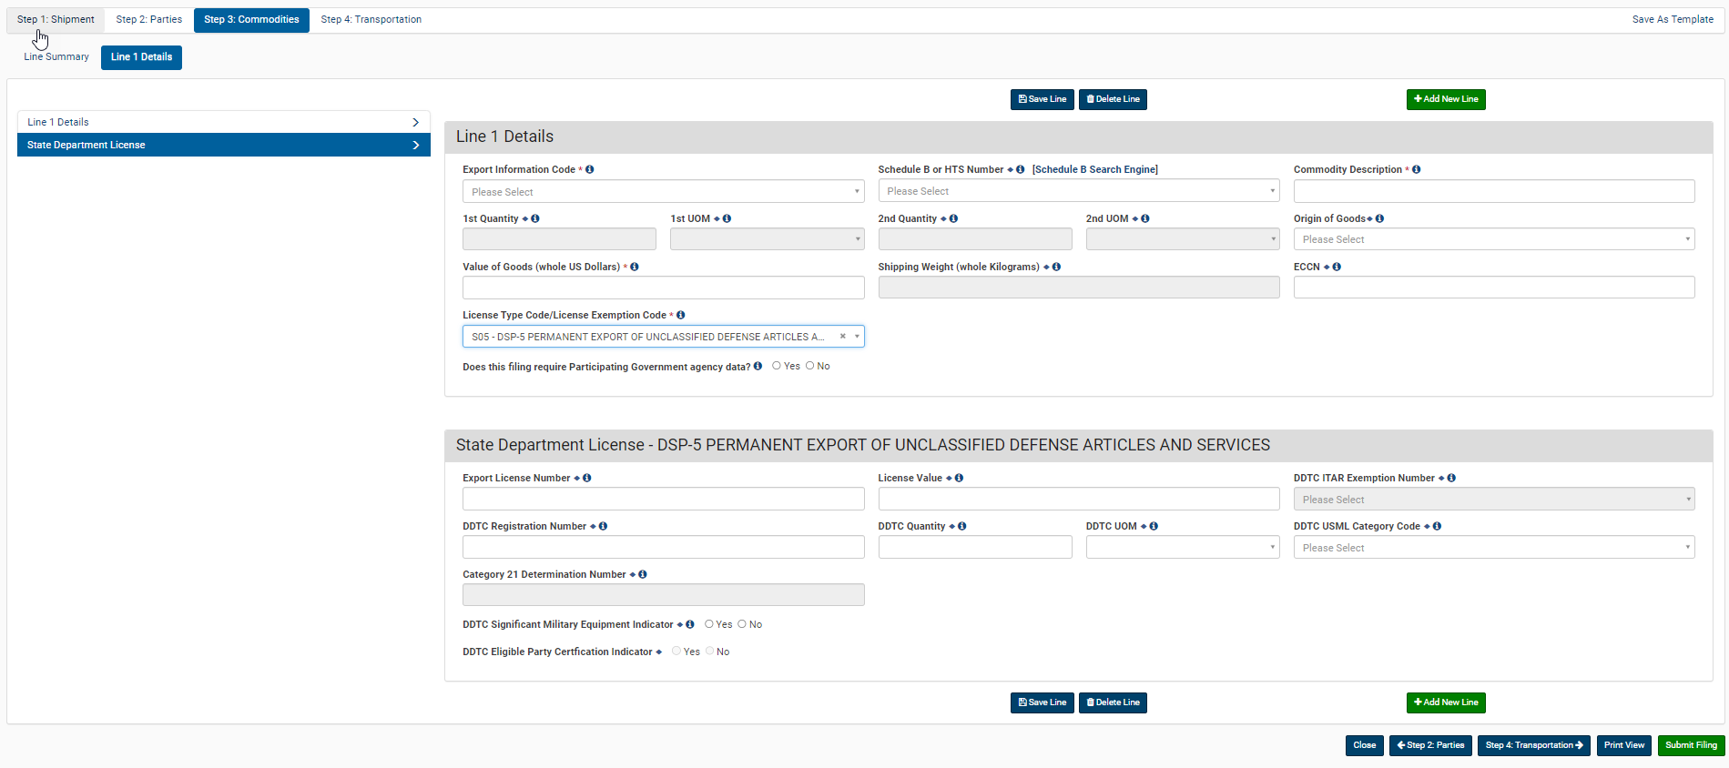Select Yes for Participating Government agency data

tap(777, 366)
